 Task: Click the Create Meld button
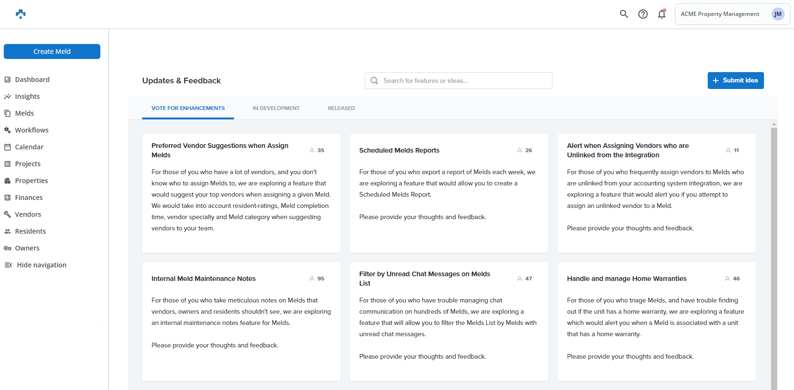coord(52,52)
